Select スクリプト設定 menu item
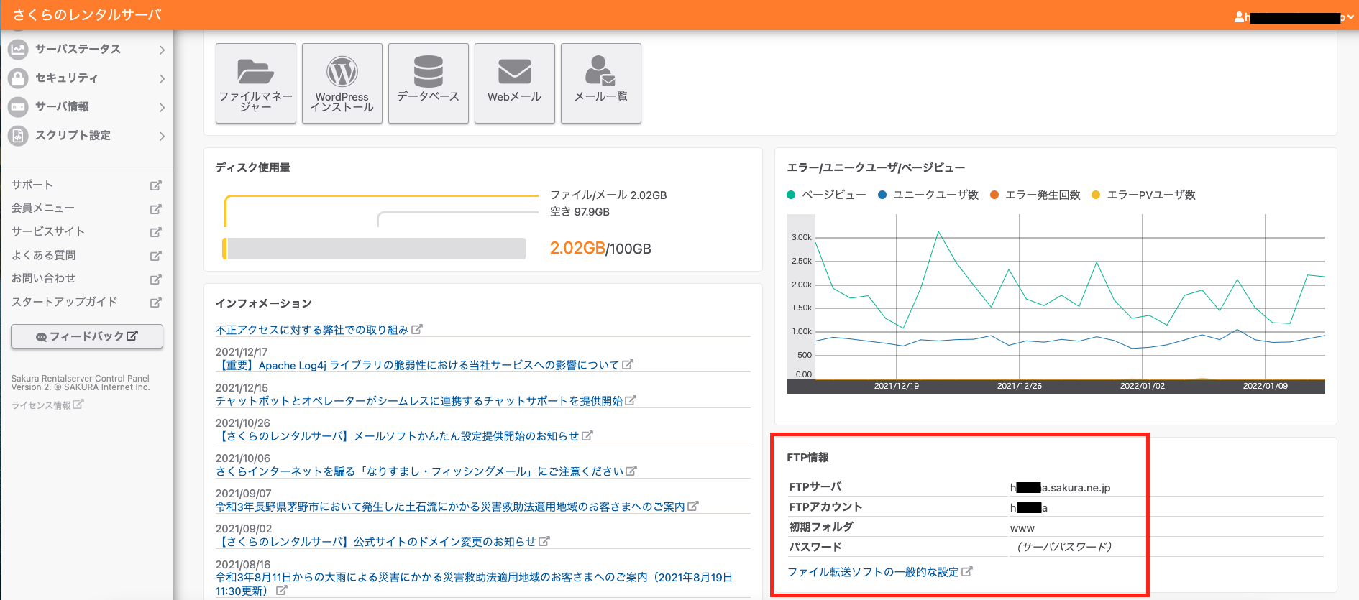 (86, 135)
